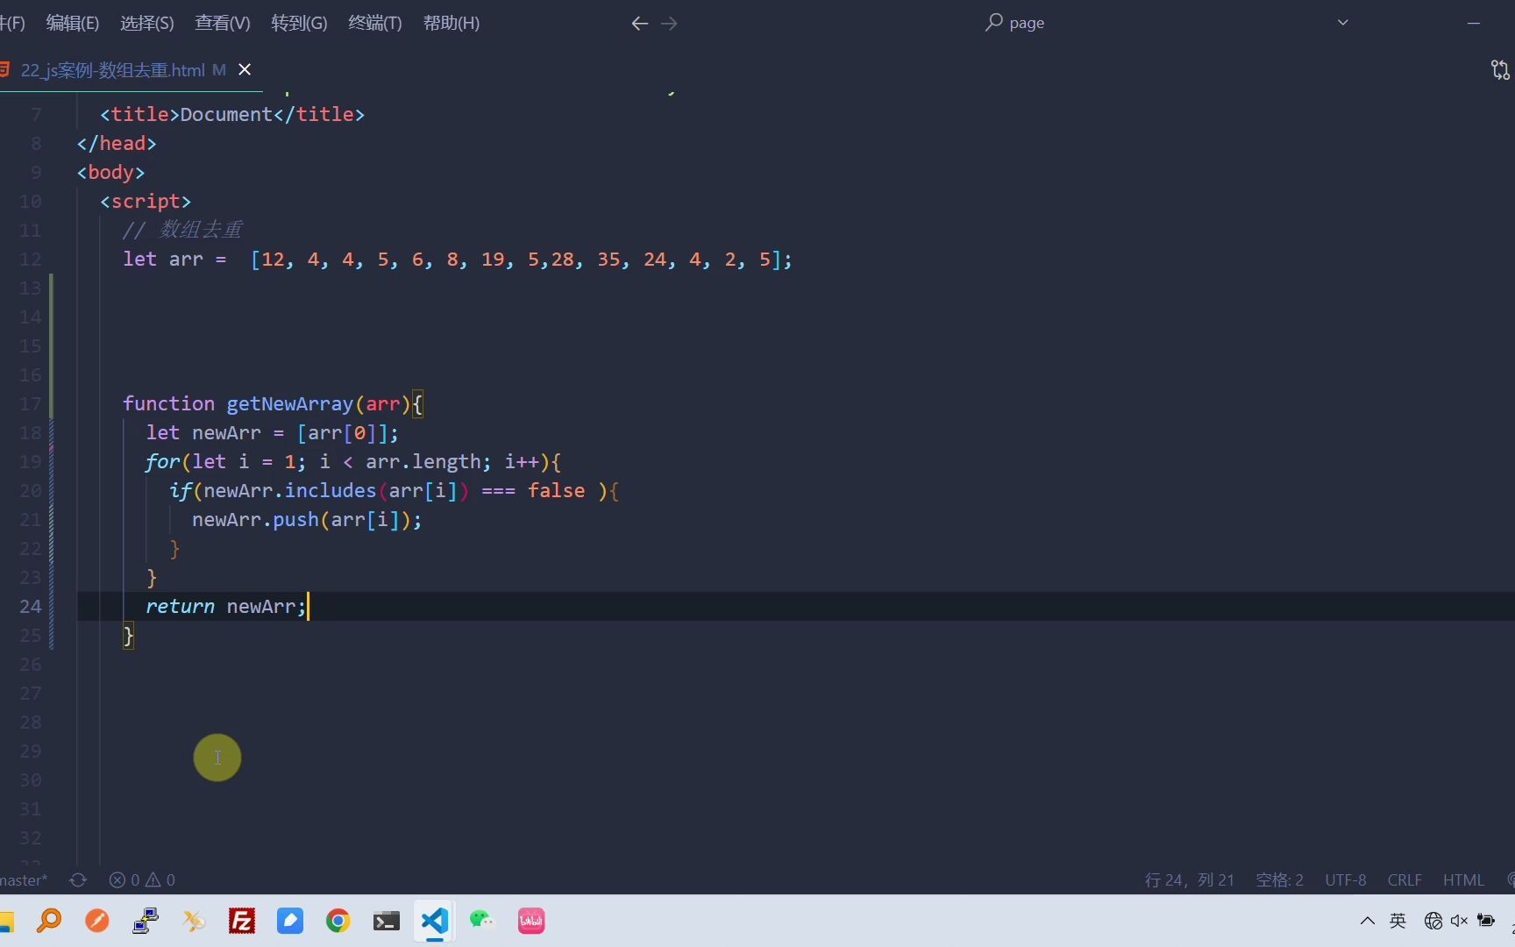
Task: Click the 'return newArr;' line
Action: (x=226, y=607)
